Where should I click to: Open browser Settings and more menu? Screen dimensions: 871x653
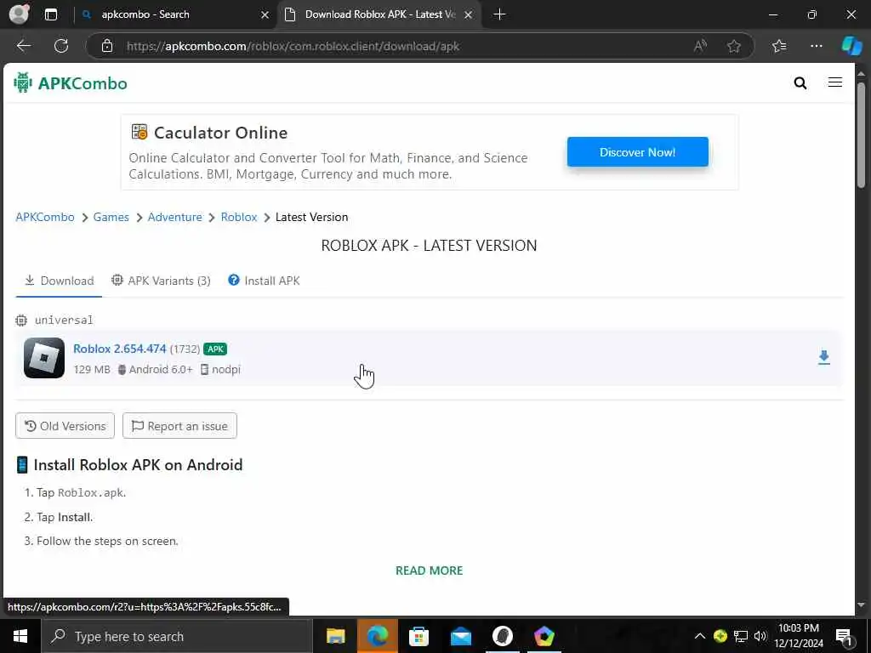pos(816,46)
